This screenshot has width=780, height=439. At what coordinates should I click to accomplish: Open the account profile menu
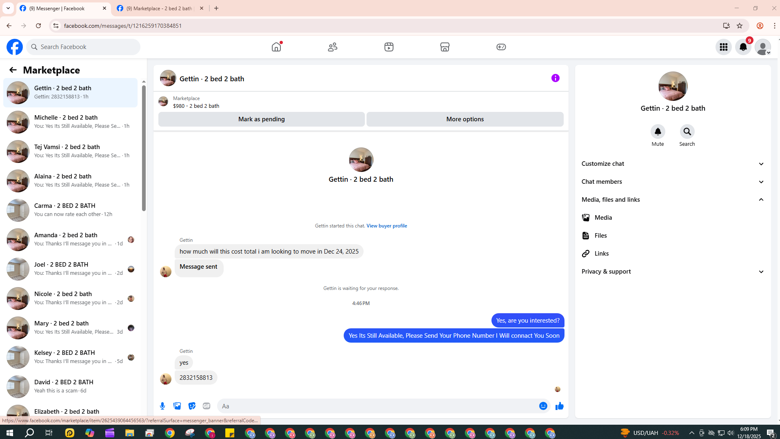(763, 47)
